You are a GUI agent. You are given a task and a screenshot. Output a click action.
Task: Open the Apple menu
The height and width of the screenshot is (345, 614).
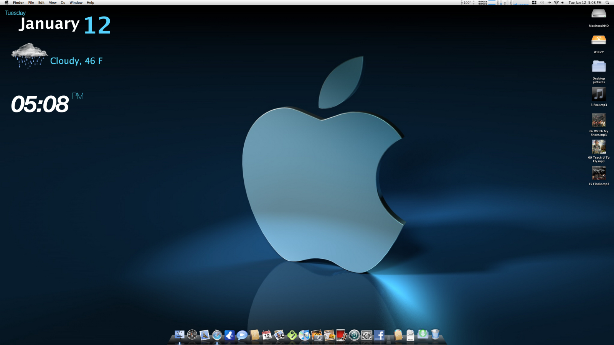coord(7,2)
